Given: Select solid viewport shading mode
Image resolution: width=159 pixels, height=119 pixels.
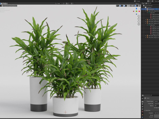Looking at the screenshot, I should (132, 6).
